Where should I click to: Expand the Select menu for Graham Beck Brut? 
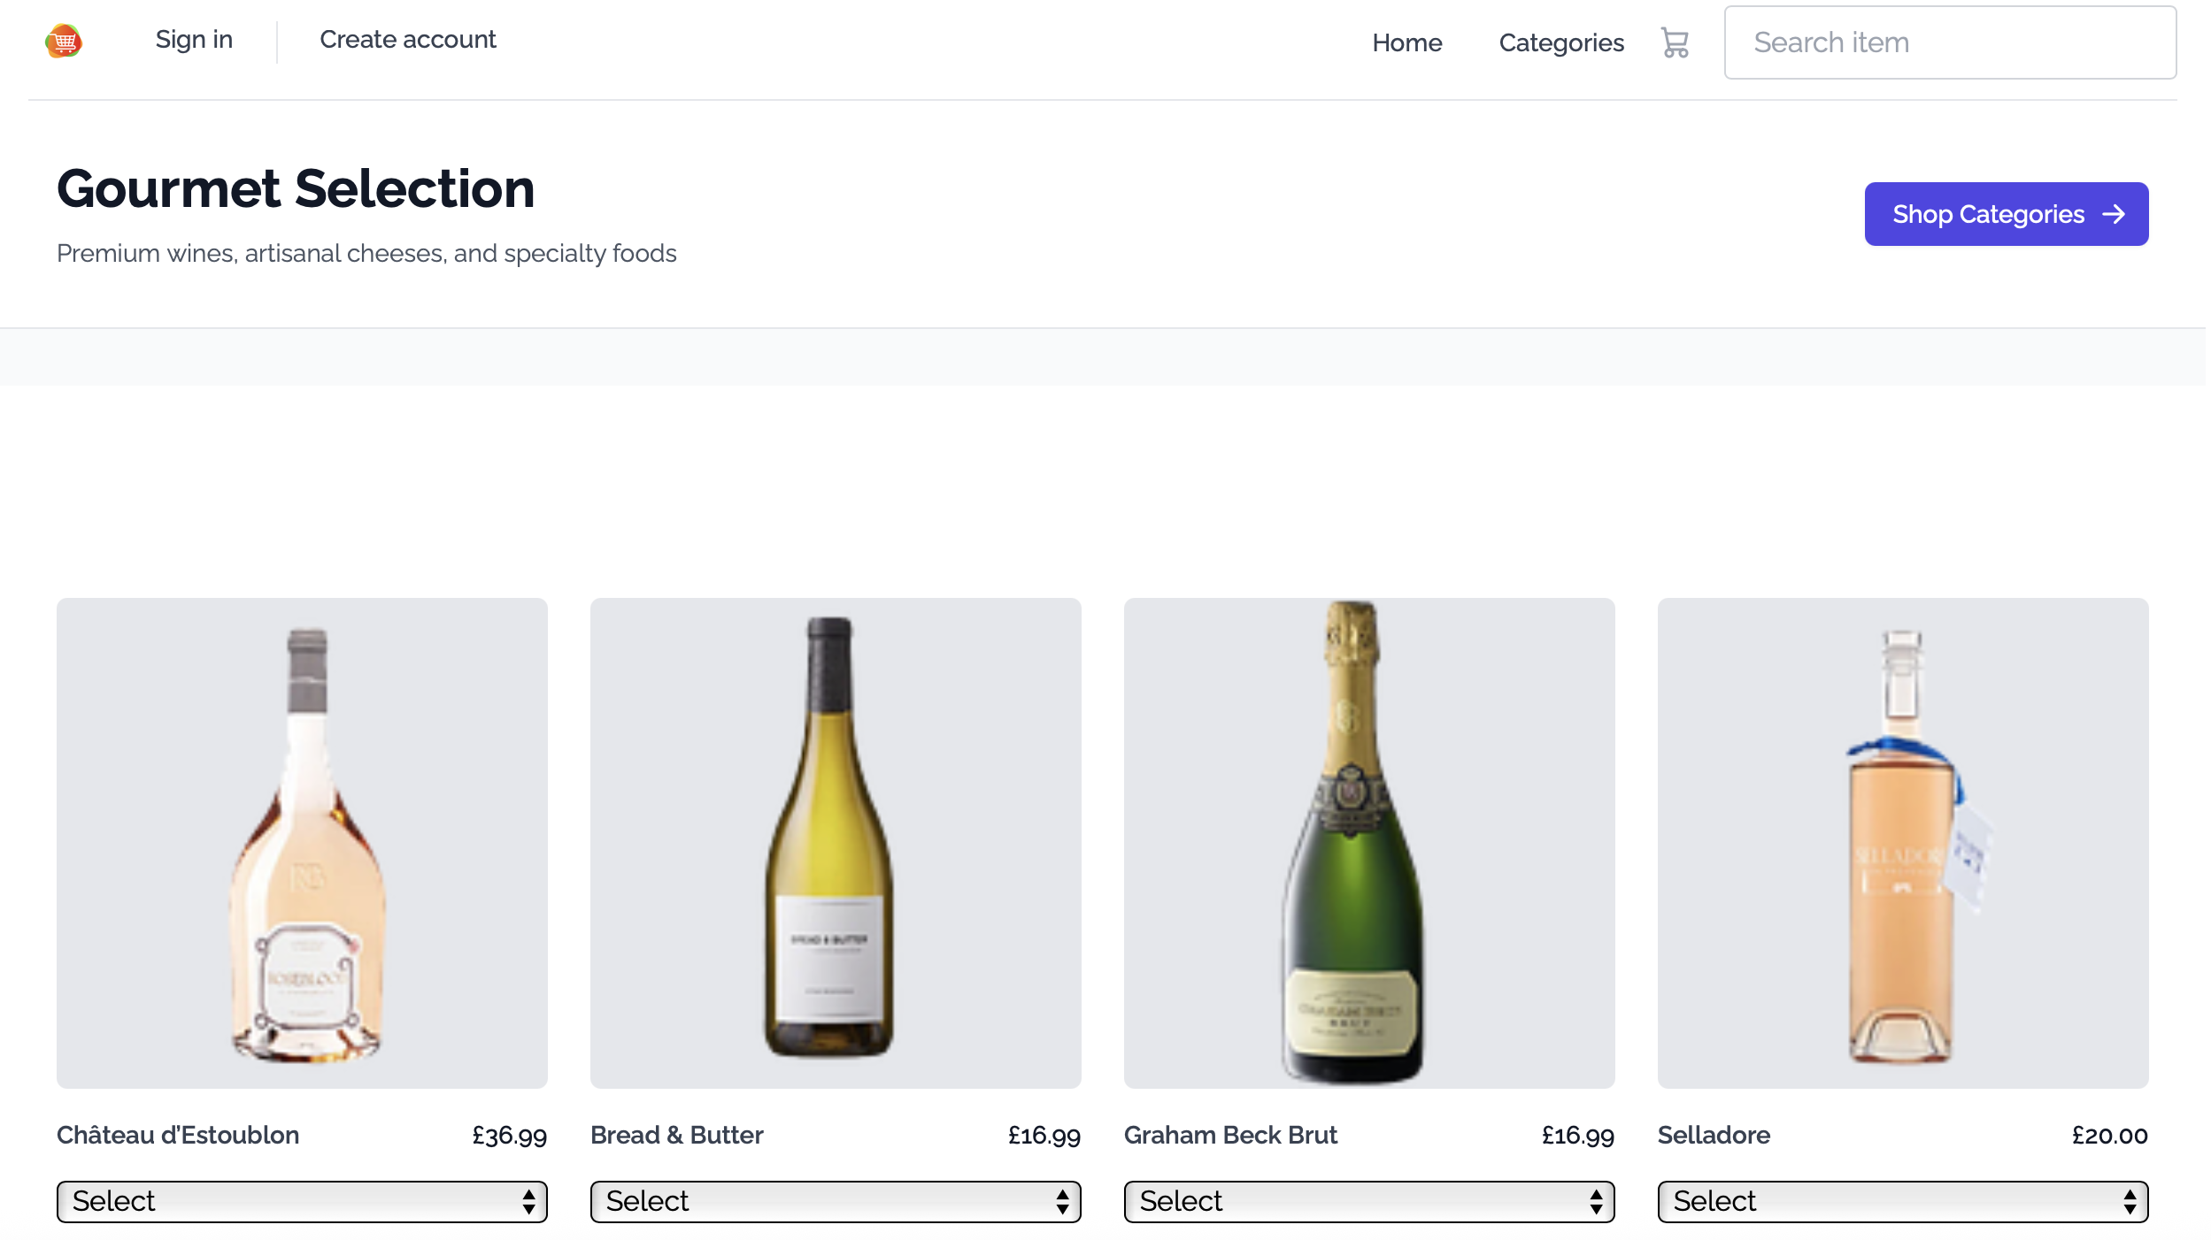pyautogui.click(x=1369, y=1201)
